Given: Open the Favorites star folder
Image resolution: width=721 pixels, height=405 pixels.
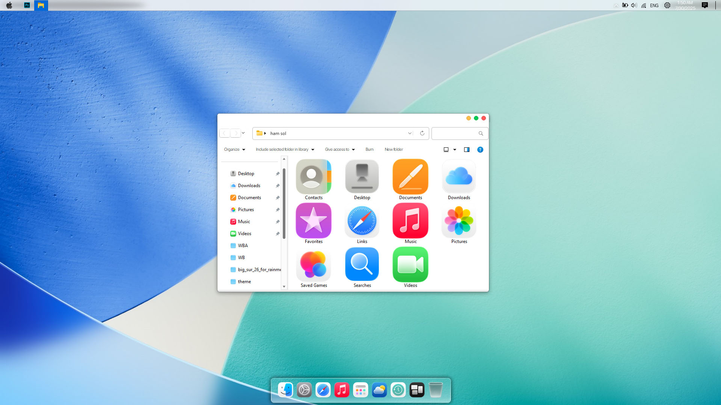Looking at the screenshot, I should 313,221.
